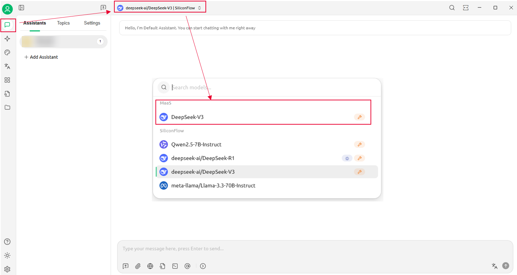Click the MaaS group label in model list
Image resolution: width=517 pixels, height=275 pixels.
[166, 103]
